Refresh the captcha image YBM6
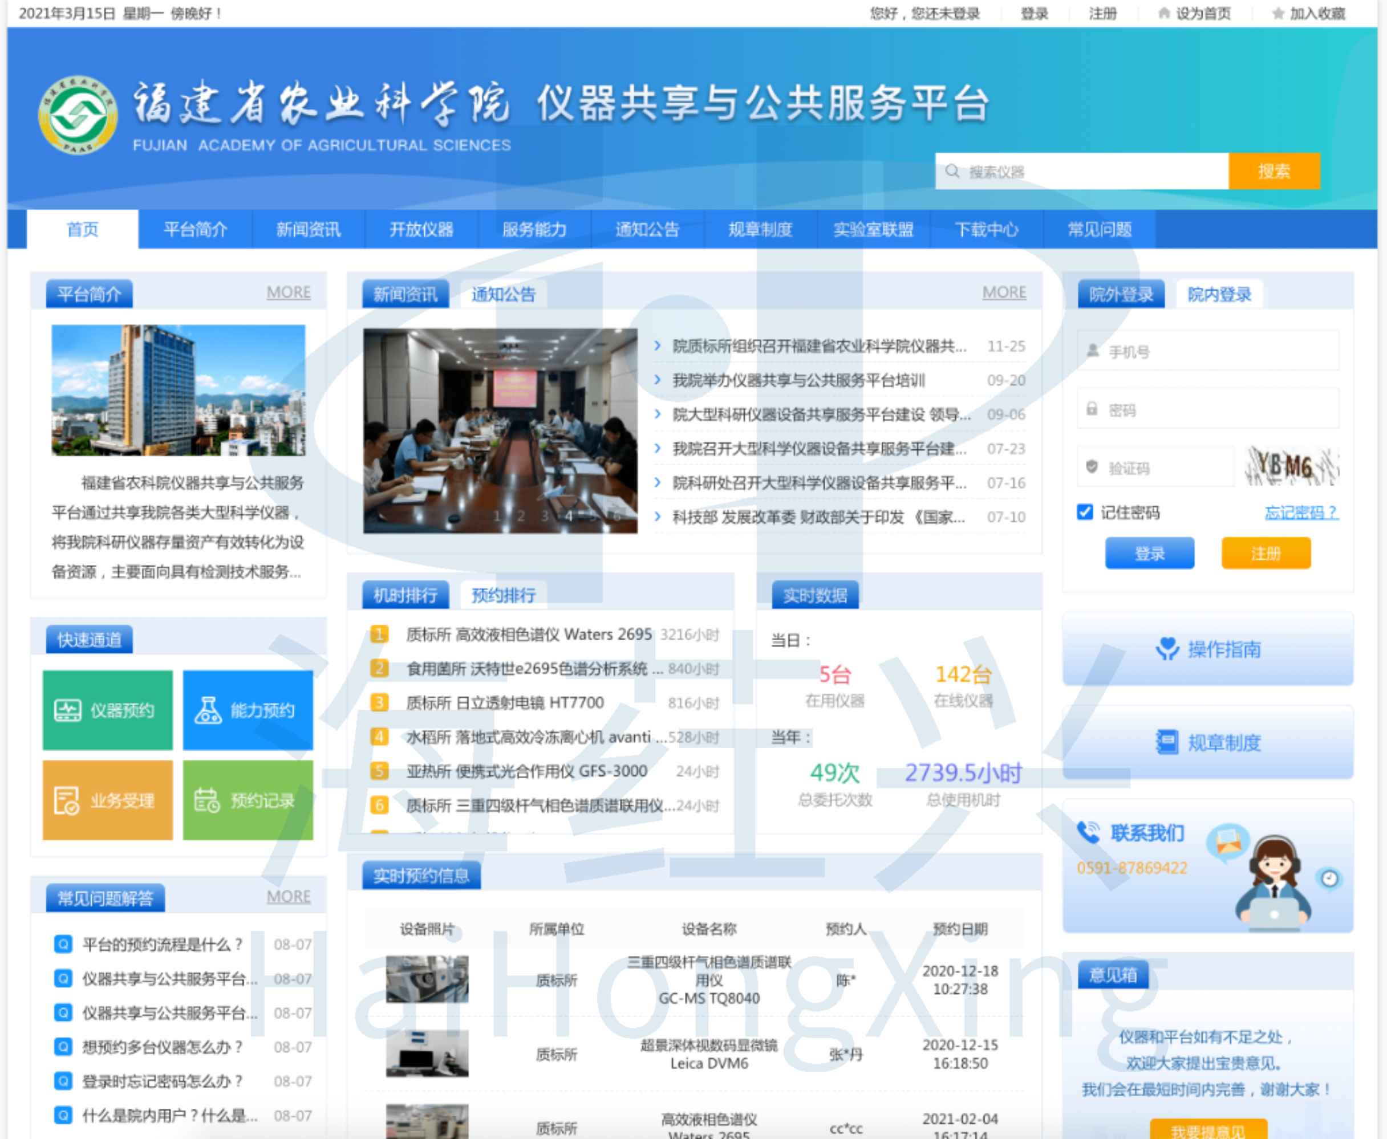 pyautogui.click(x=1291, y=466)
